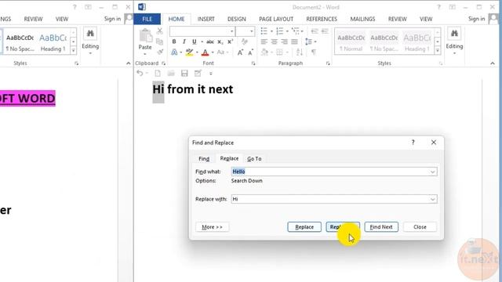Apply Bullets list icon
The height and width of the screenshot is (282, 502).
click(264, 31)
